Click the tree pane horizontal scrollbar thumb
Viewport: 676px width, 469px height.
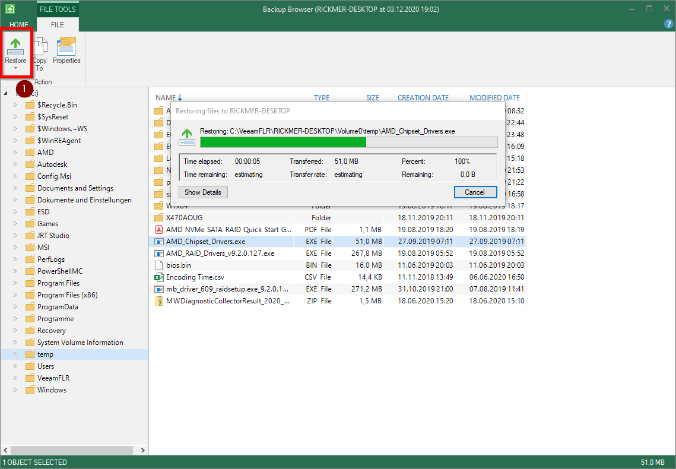click(x=71, y=450)
